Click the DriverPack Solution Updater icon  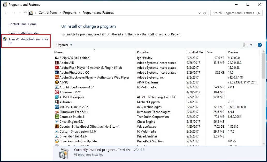57,141
